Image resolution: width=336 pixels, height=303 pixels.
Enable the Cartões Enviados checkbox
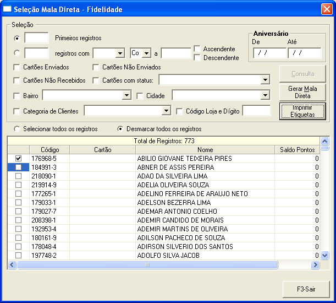tap(17, 67)
